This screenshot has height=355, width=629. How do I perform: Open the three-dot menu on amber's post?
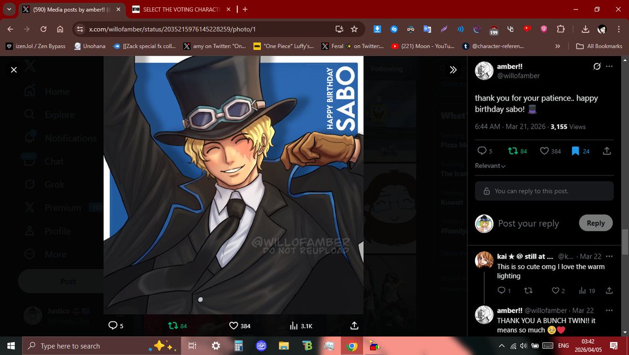609,66
